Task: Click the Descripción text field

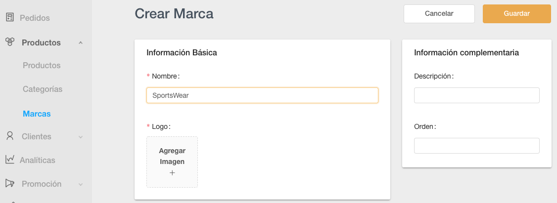Action: [x=476, y=95]
